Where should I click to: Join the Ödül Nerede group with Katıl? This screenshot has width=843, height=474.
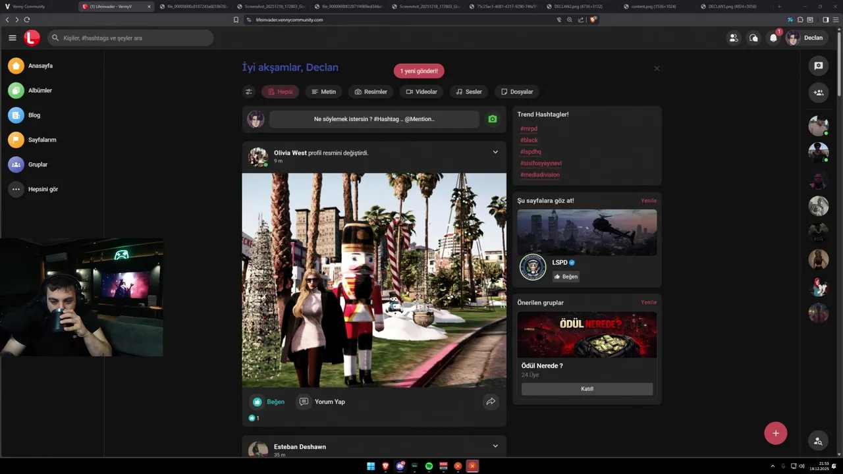pos(587,389)
